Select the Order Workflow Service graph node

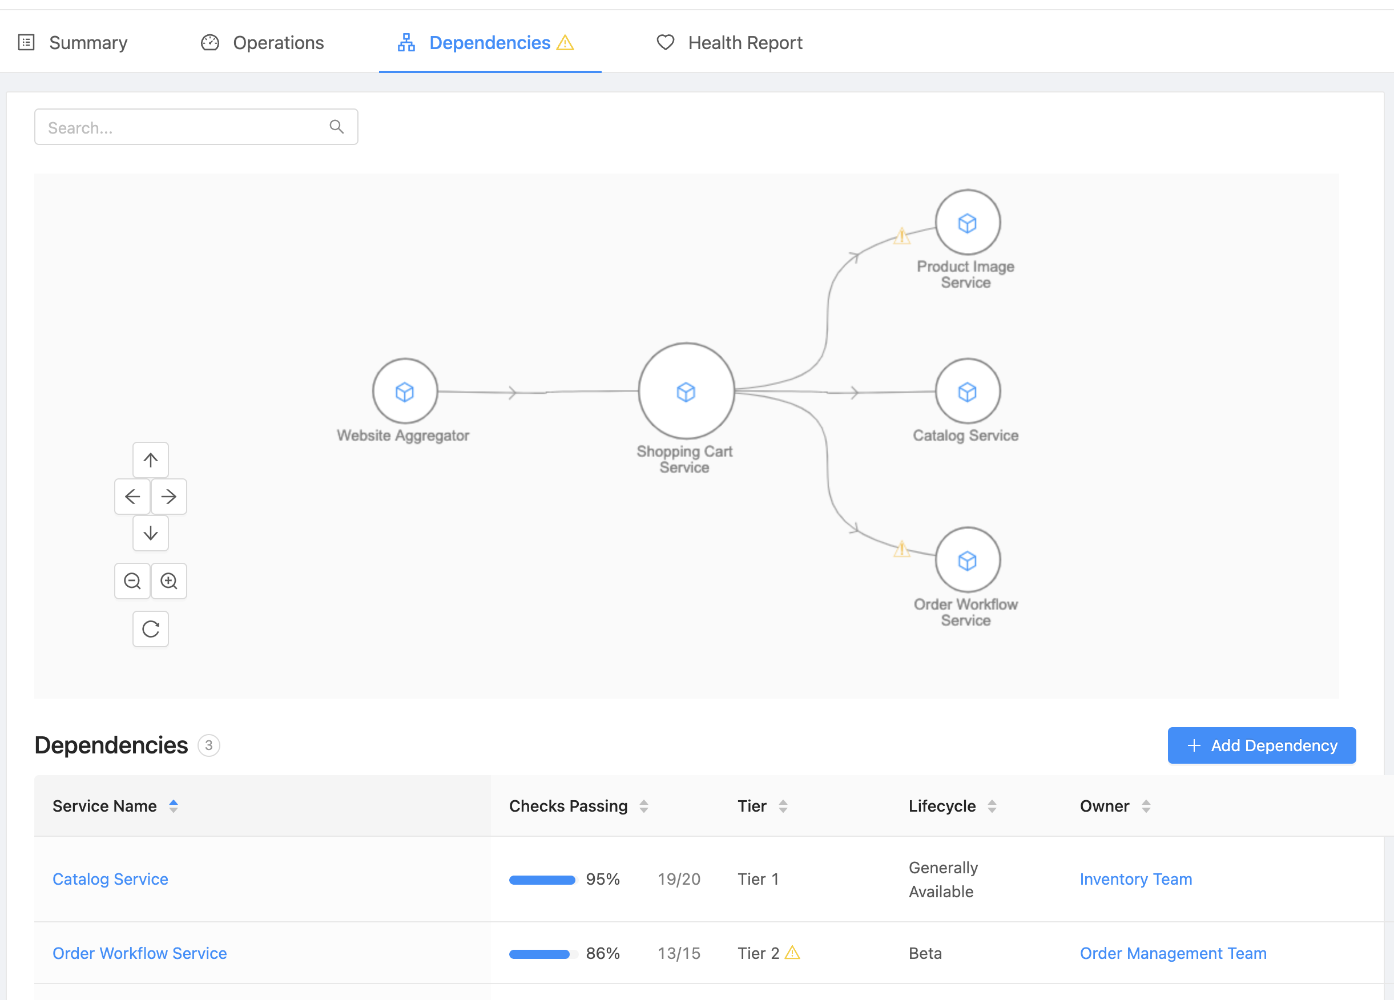pyautogui.click(x=968, y=560)
